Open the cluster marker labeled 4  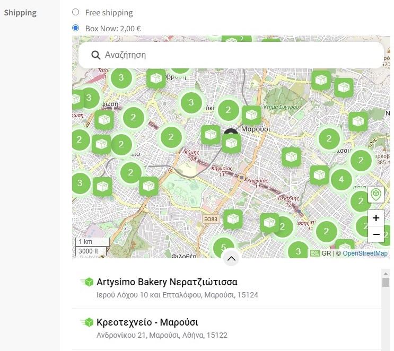tap(341, 179)
